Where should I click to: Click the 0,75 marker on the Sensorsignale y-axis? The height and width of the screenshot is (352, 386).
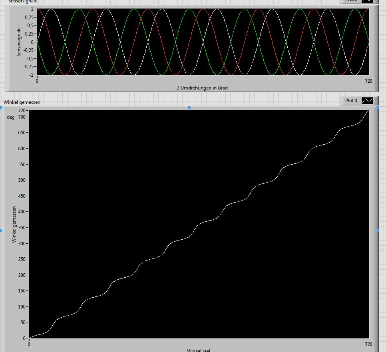(x=29, y=18)
